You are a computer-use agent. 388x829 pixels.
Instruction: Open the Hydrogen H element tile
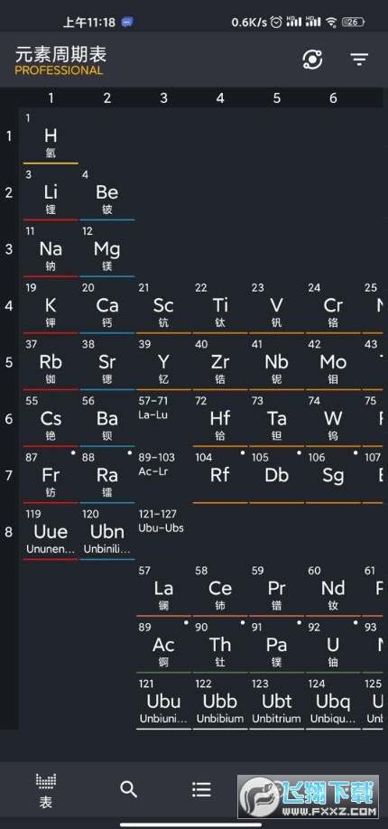tap(51, 136)
